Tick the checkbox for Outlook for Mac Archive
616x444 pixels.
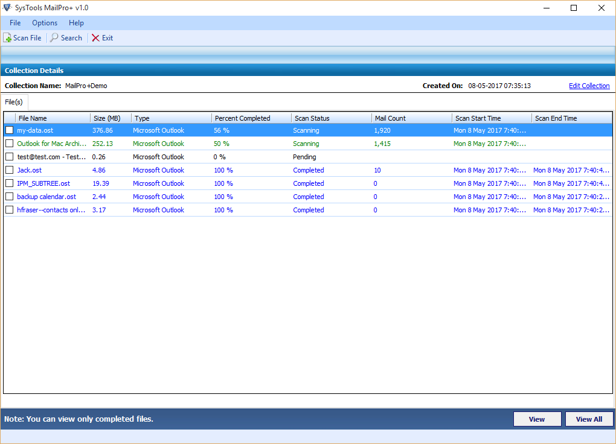(x=10, y=144)
